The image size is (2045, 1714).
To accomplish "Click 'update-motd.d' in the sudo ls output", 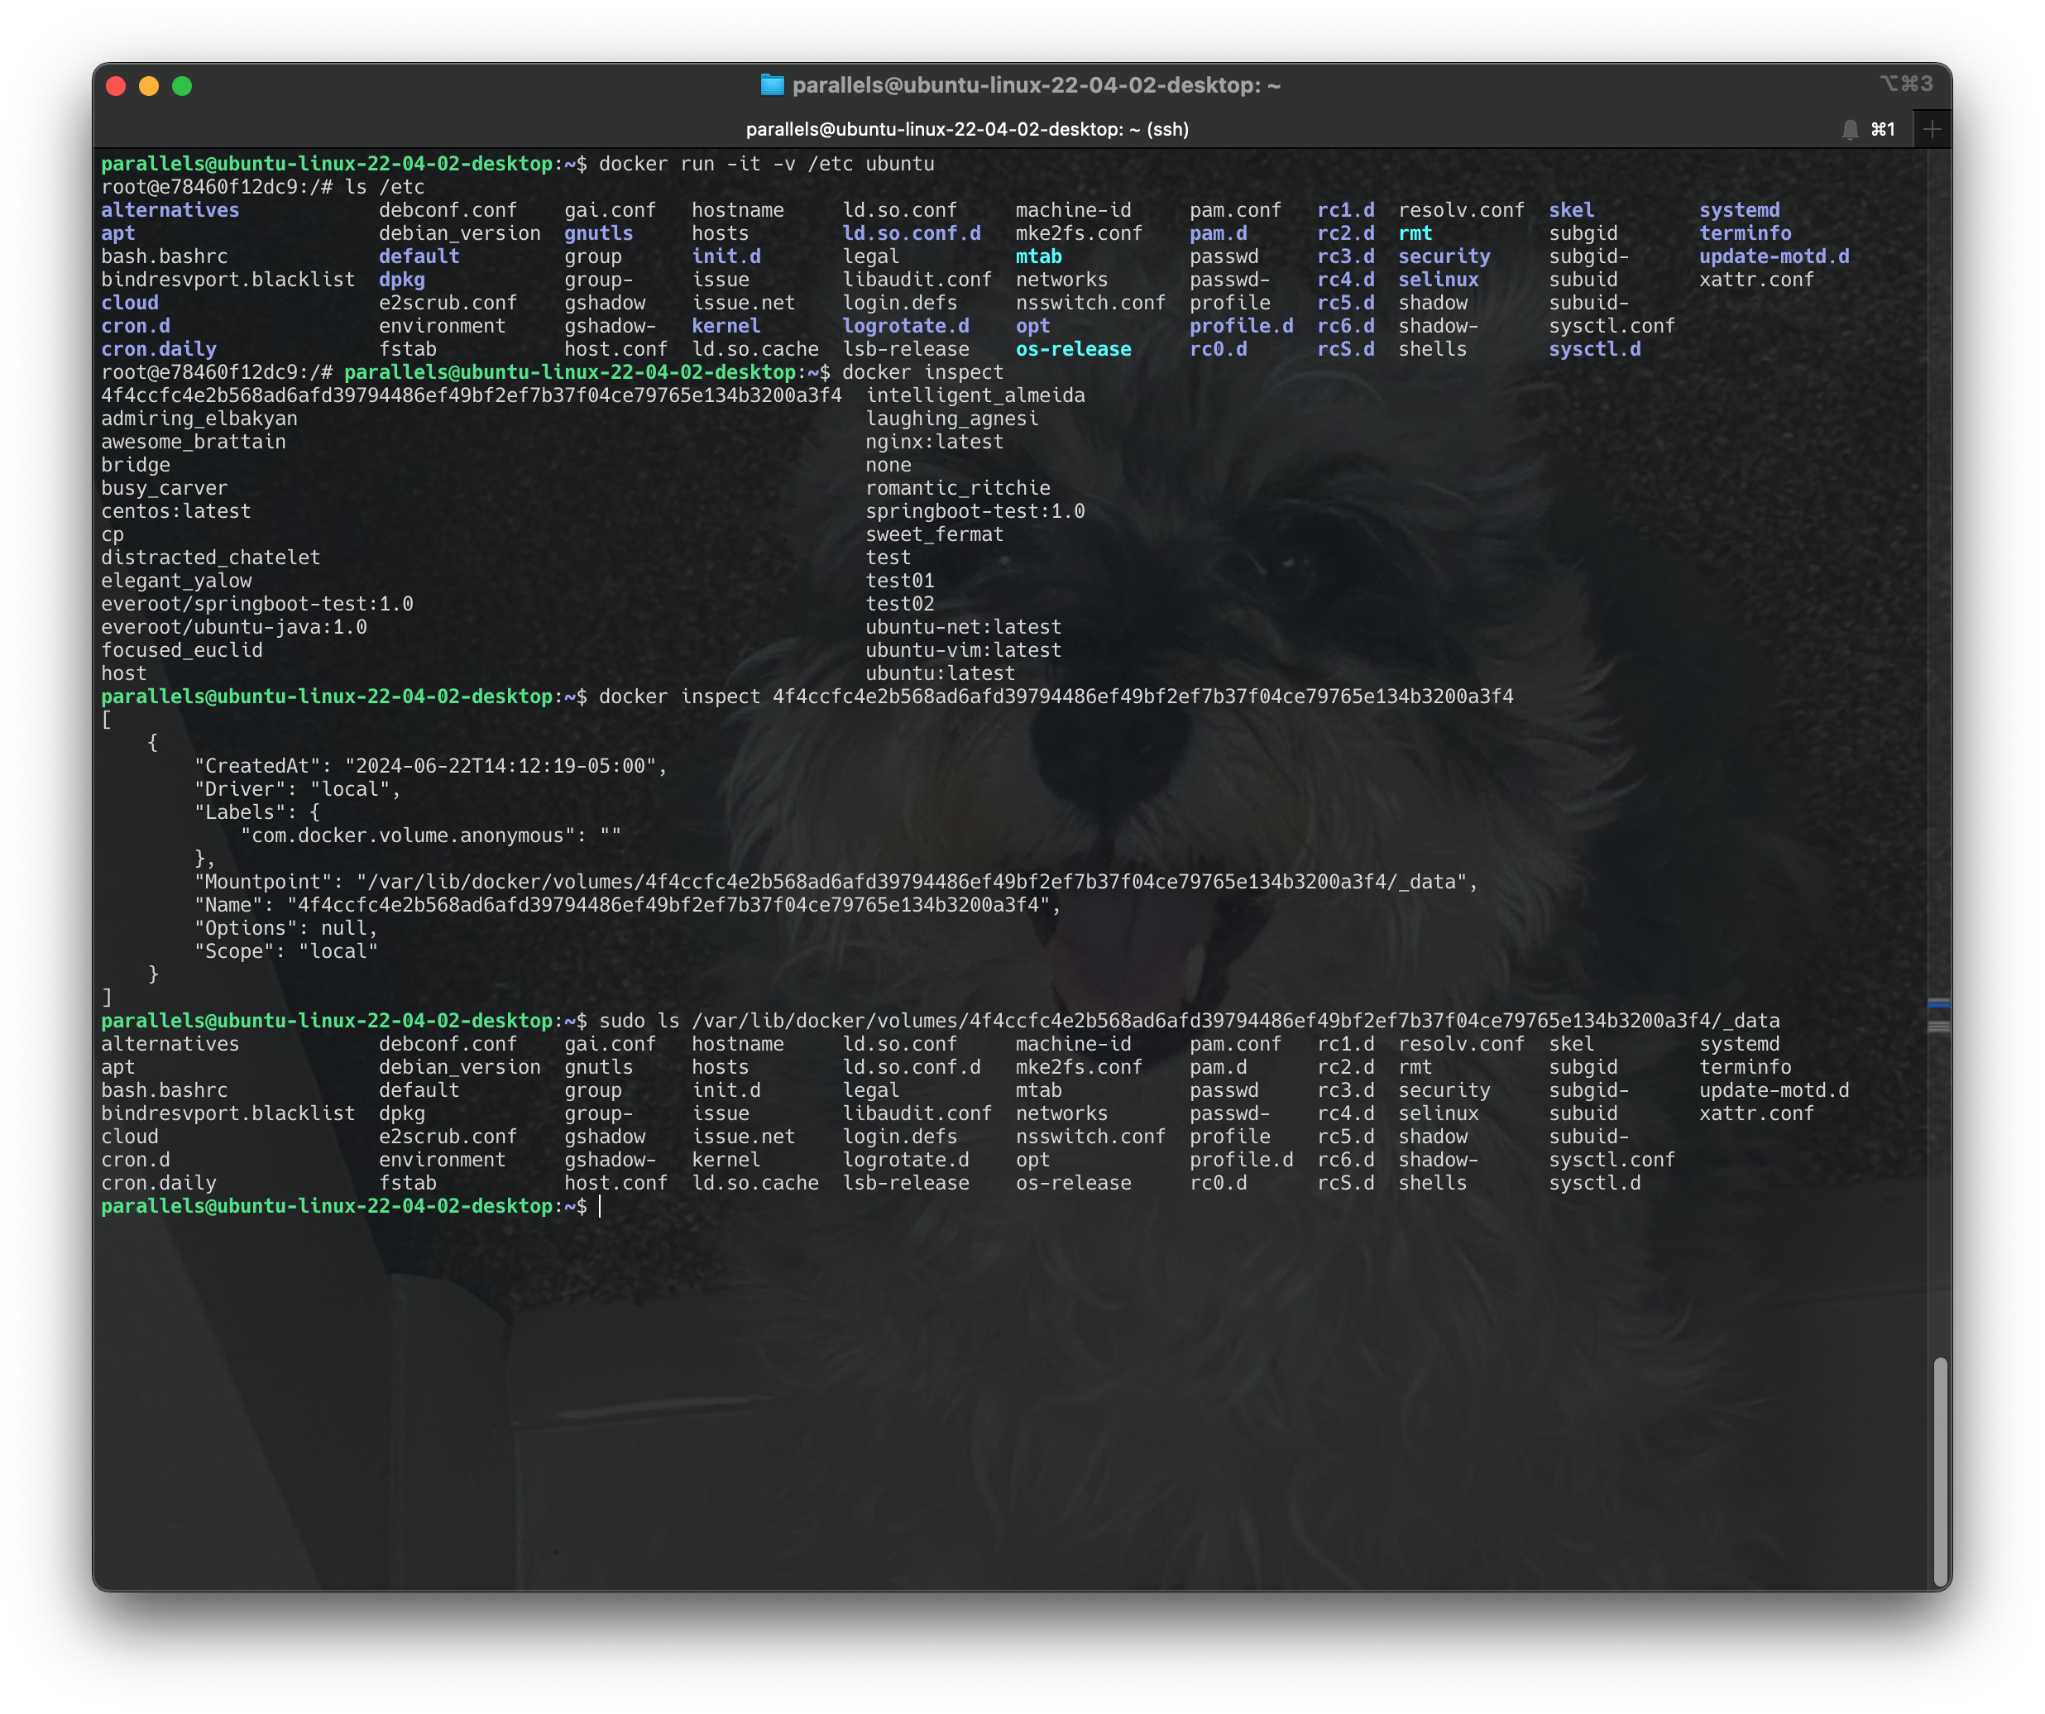I will point(1774,1091).
